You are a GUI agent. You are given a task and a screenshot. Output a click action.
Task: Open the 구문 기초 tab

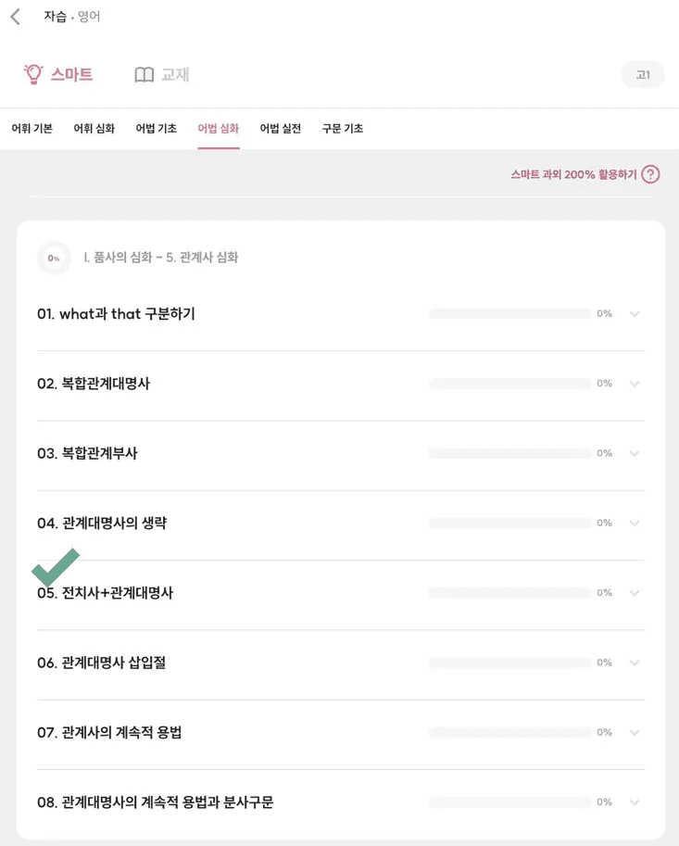(x=342, y=129)
